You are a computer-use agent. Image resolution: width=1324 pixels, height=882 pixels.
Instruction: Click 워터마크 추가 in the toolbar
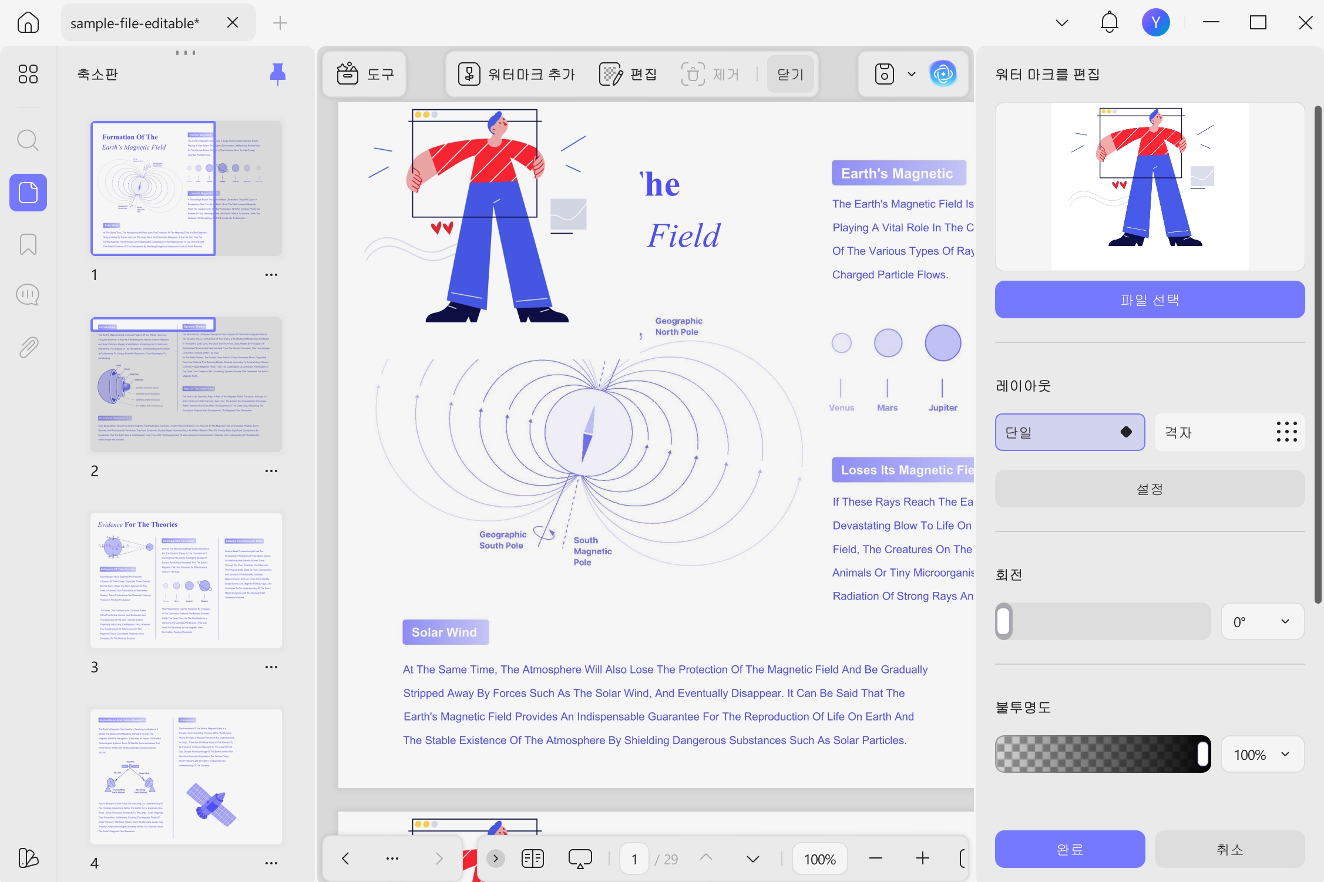pyautogui.click(x=516, y=74)
